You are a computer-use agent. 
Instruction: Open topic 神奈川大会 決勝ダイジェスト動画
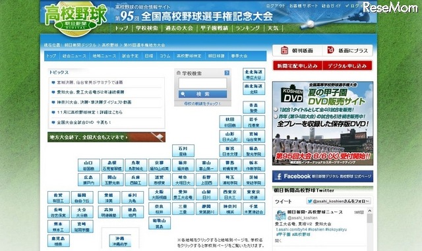point(94,102)
